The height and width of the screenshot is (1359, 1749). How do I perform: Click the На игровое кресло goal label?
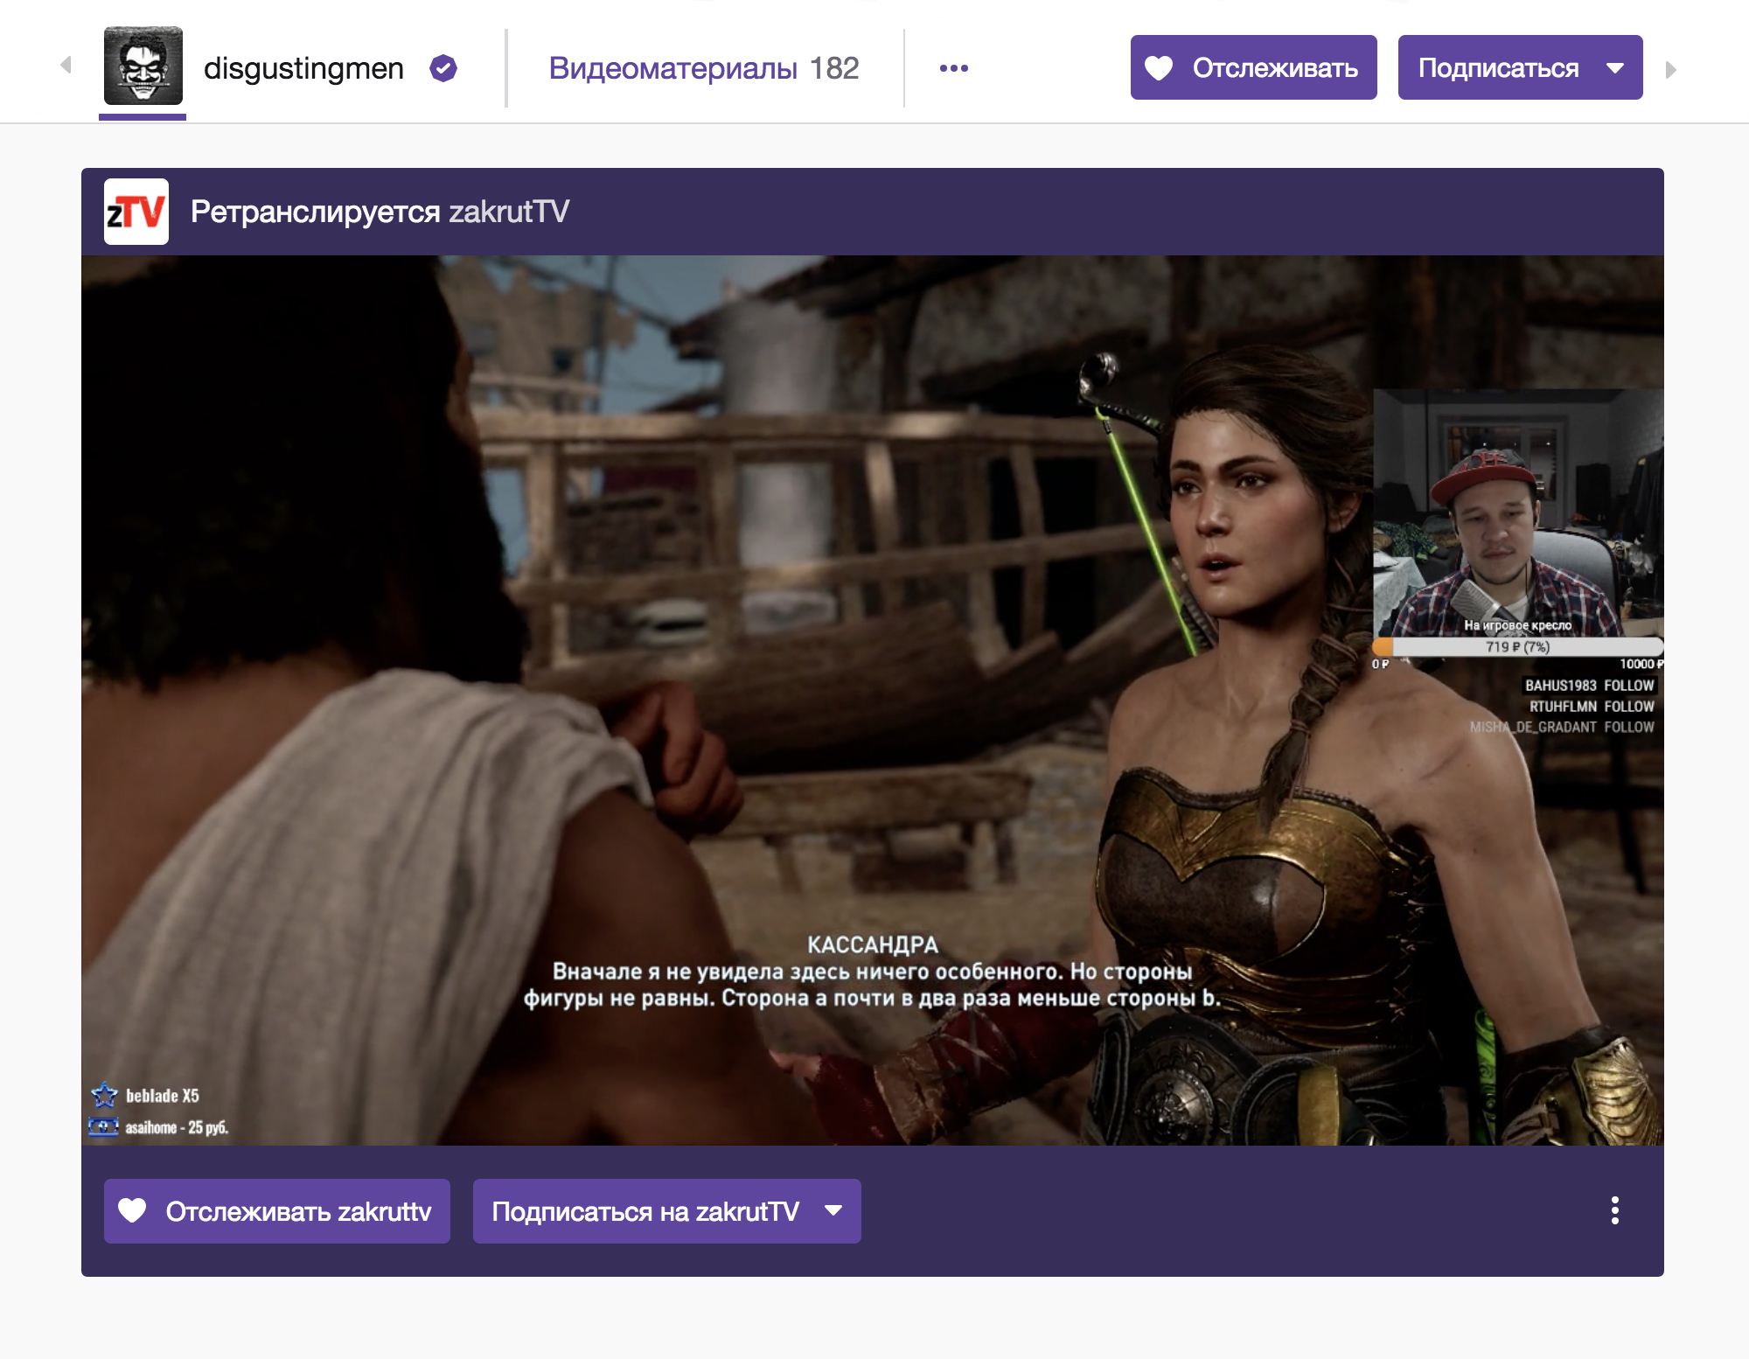pos(1517,625)
